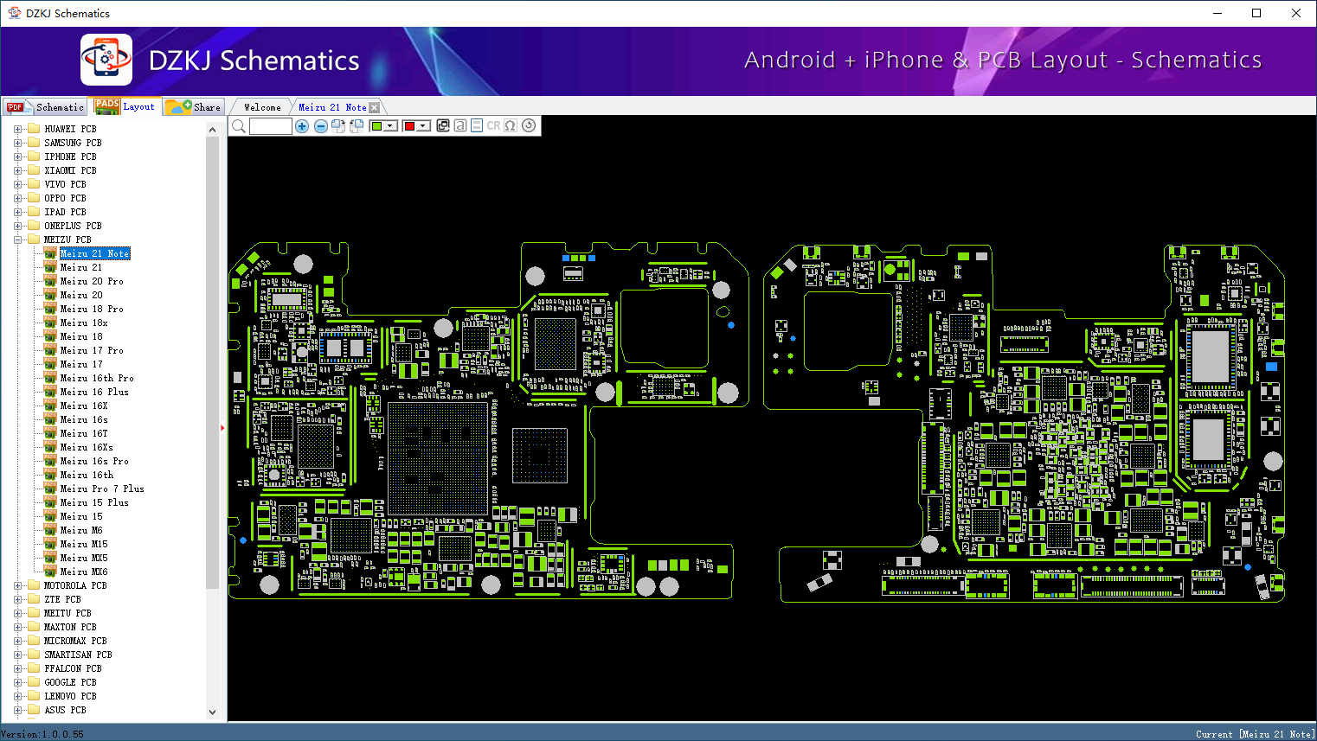Open the Meizu 21 tree entry
Viewport: 1317px width, 741px height.
(x=81, y=267)
